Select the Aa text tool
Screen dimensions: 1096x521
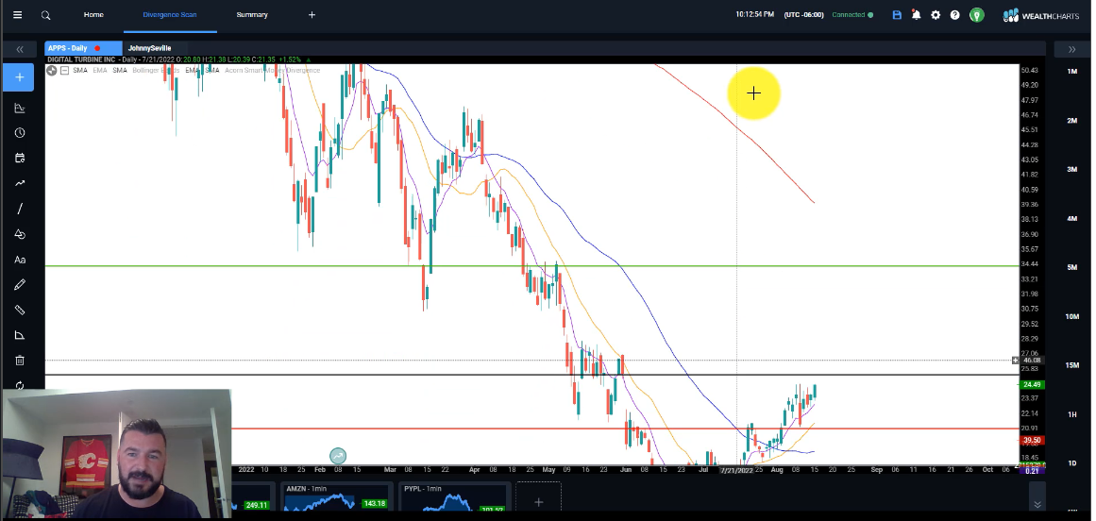[20, 260]
